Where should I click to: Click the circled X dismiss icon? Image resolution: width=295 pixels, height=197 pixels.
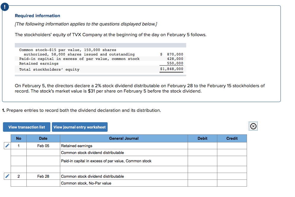tap(253, 126)
